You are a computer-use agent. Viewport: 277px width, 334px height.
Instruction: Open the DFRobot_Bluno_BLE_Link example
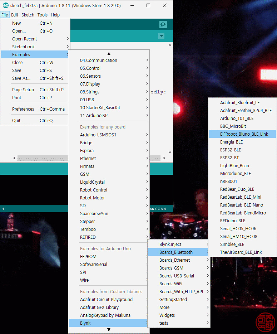click(x=242, y=134)
